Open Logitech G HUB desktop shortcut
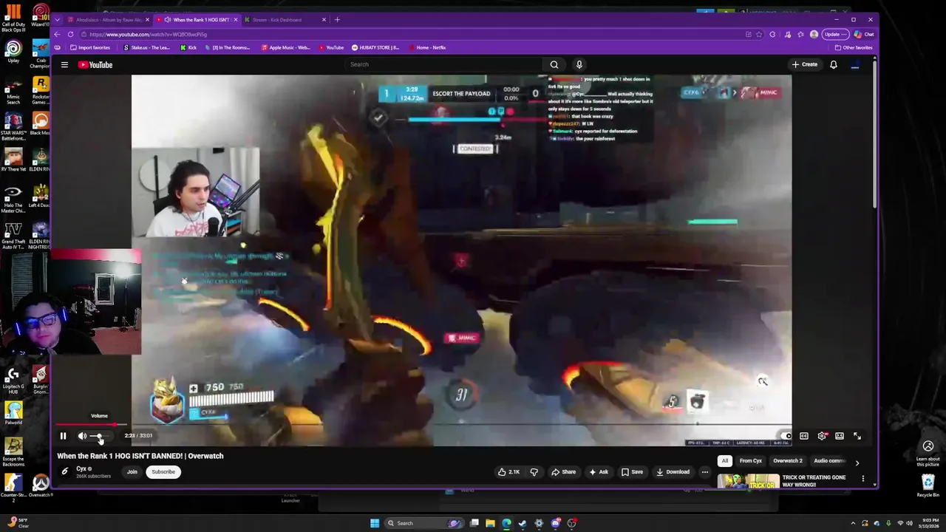Viewport: 946px width, 532px height. (13, 380)
